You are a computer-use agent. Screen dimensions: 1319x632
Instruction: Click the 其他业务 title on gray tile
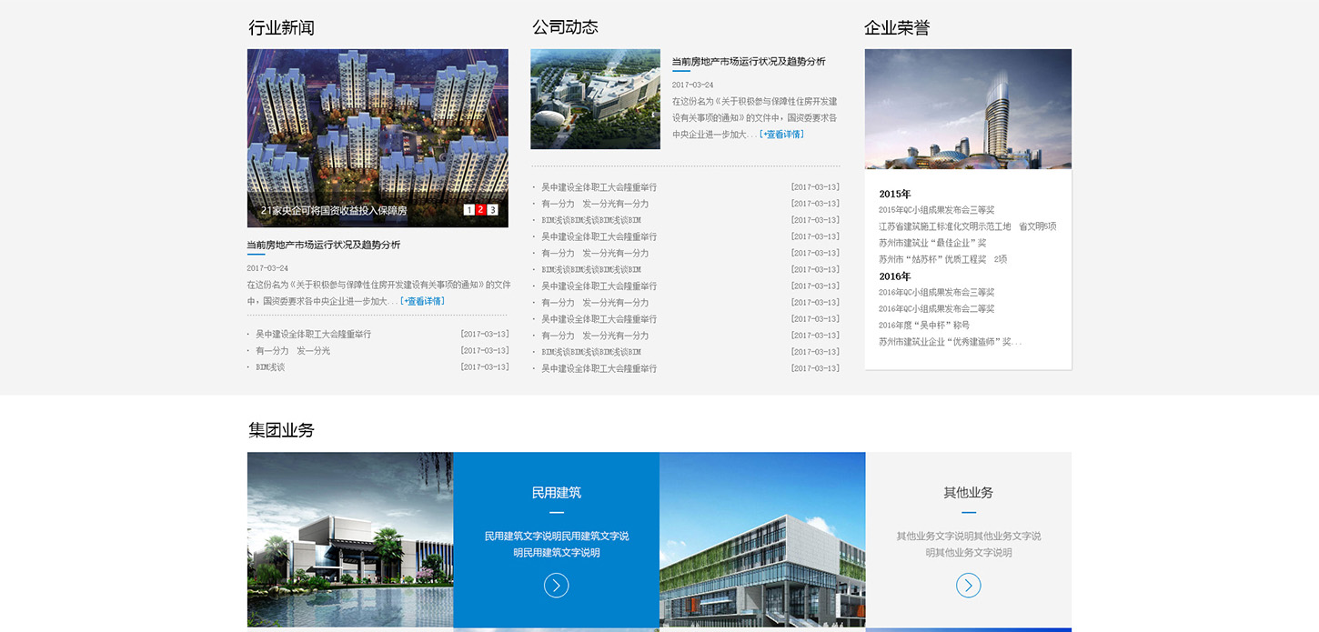(968, 493)
